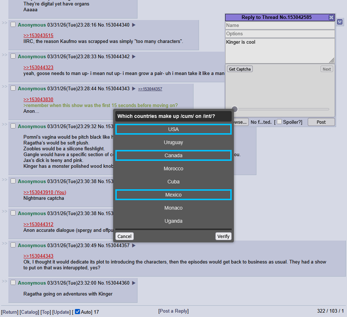Click post number No.153044360
The image size is (347, 317).
[x=113, y=283]
